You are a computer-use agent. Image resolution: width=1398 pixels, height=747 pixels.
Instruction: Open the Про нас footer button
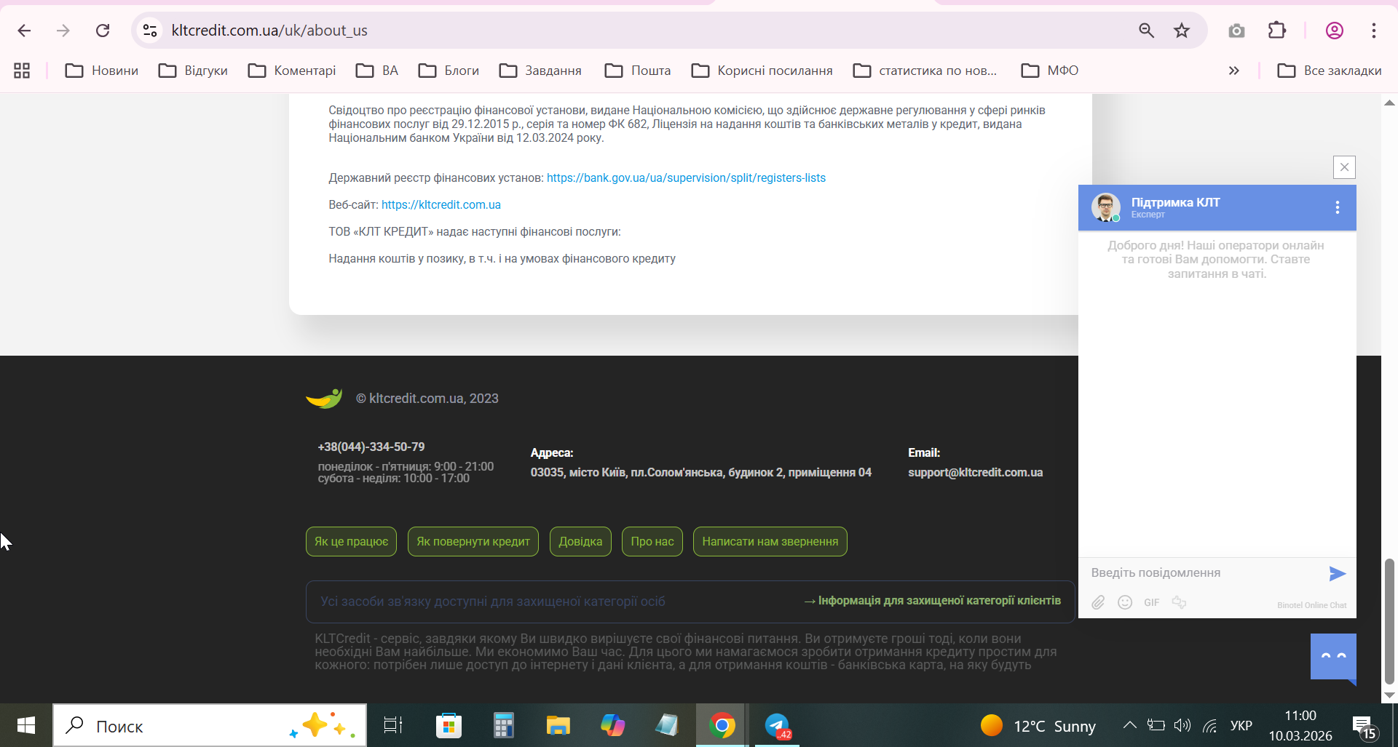pyautogui.click(x=652, y=542)
